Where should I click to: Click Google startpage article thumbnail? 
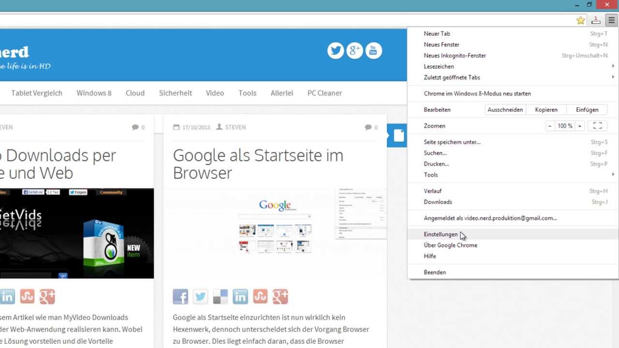tap(275, 233)
